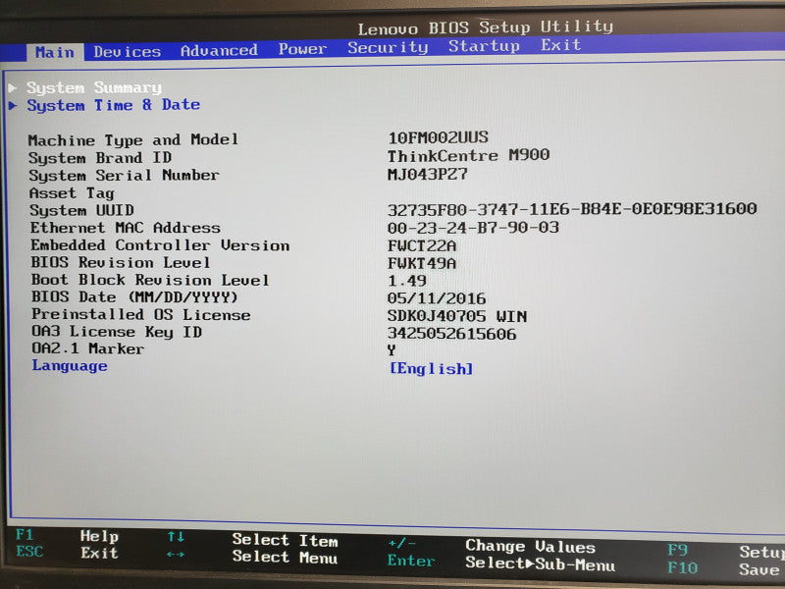Click the Asset Tag label
This screenshot has height=589, width=785.
pos(72,193)
